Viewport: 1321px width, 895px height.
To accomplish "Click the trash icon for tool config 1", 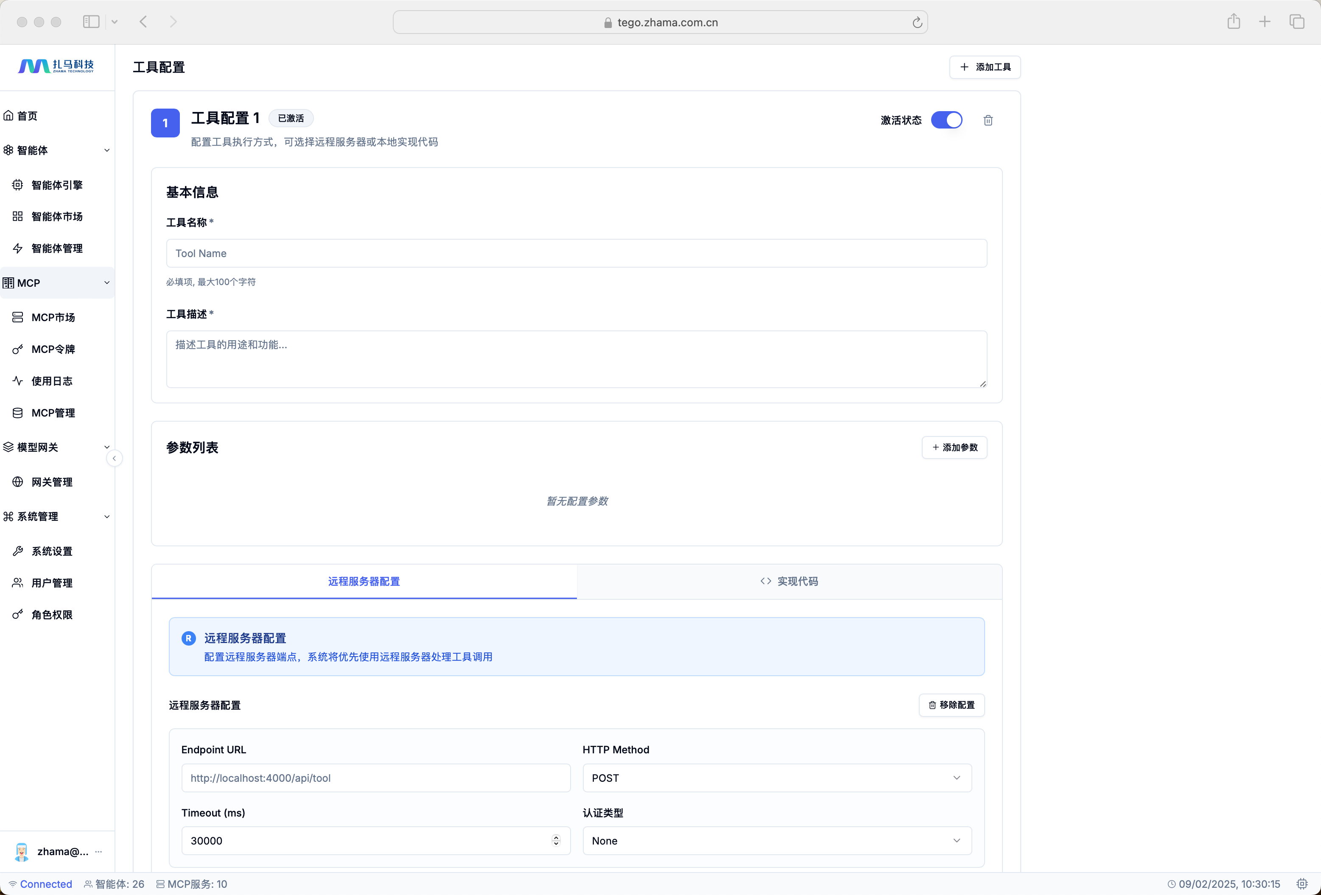I will click(x=988, y=120).
